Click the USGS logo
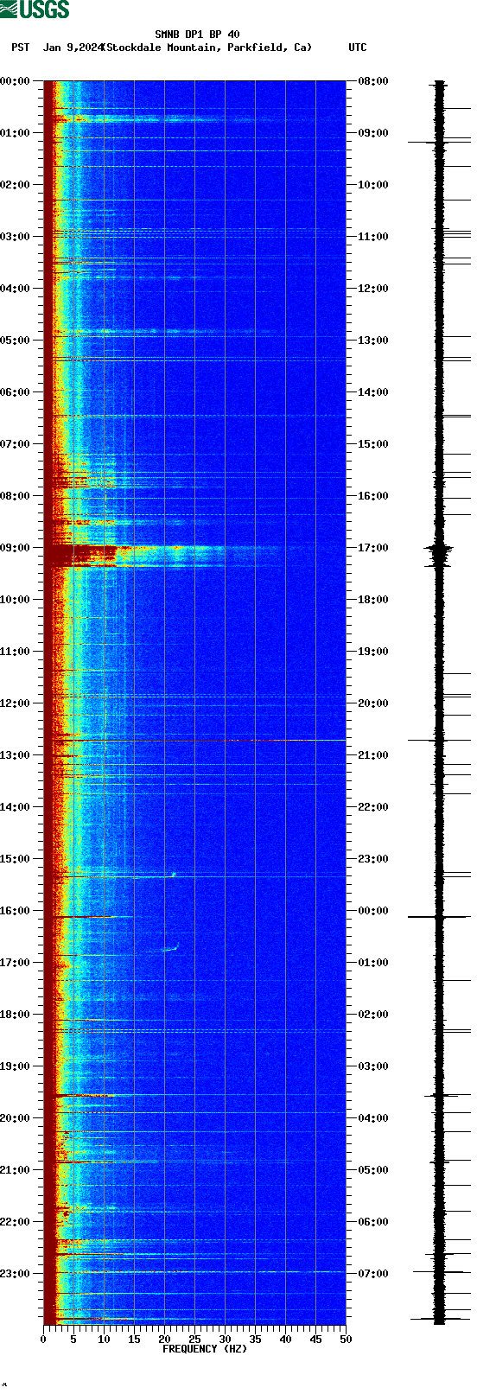 pyautogui.click(x=35, y=10)
